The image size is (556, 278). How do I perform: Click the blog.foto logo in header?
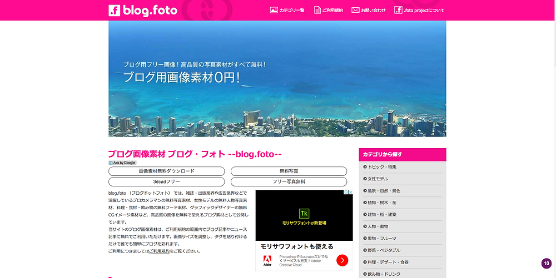coord(143,11)
